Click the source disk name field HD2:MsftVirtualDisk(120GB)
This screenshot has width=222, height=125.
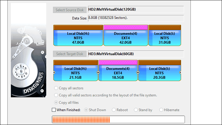pos(136,9)
